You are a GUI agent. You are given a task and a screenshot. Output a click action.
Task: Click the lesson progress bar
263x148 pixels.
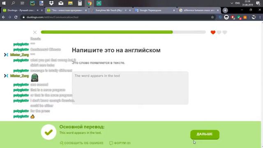click(x=123, y=32)
